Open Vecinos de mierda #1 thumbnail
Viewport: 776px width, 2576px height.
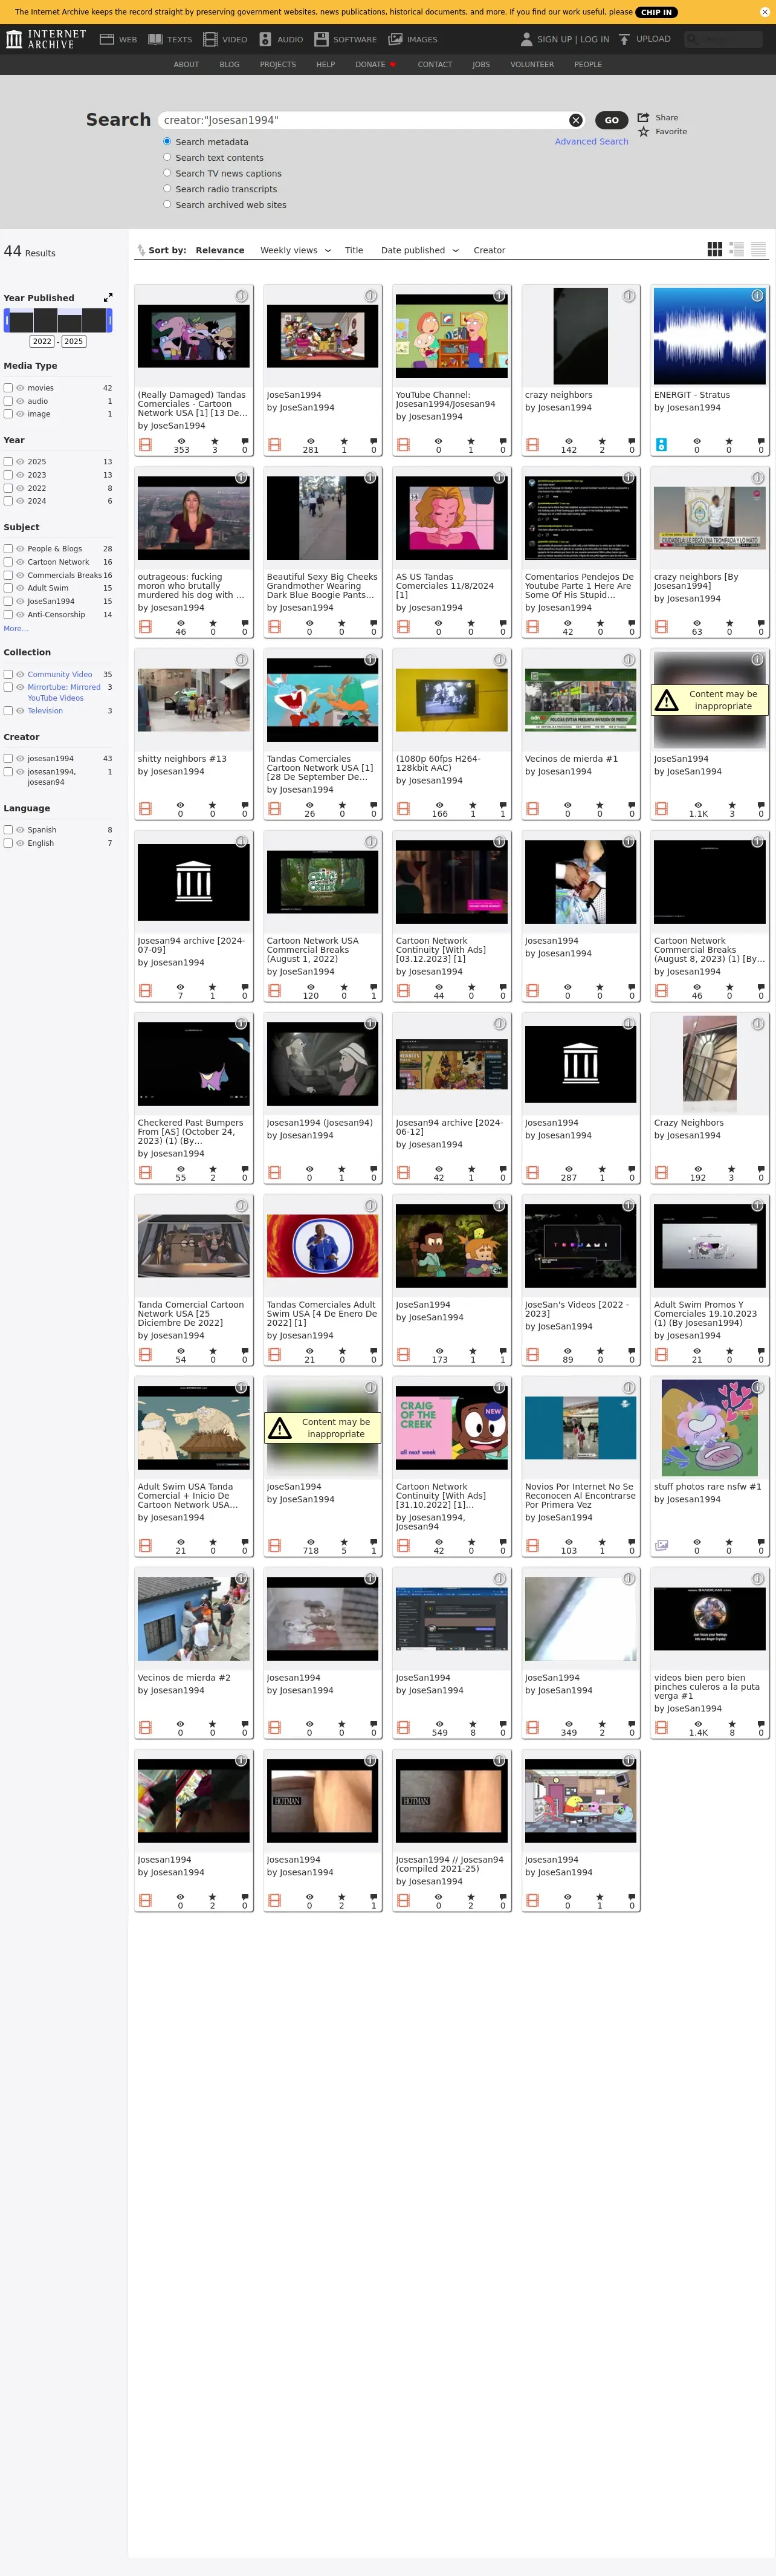(580, 699)
